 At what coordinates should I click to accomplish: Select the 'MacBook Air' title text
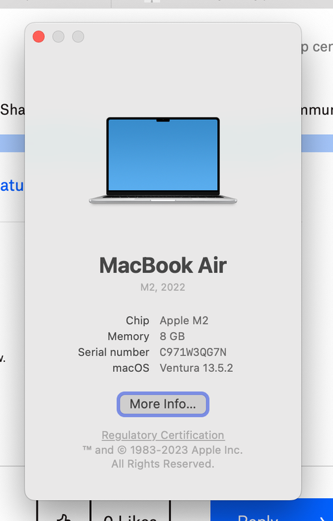[x=163, y=265]
